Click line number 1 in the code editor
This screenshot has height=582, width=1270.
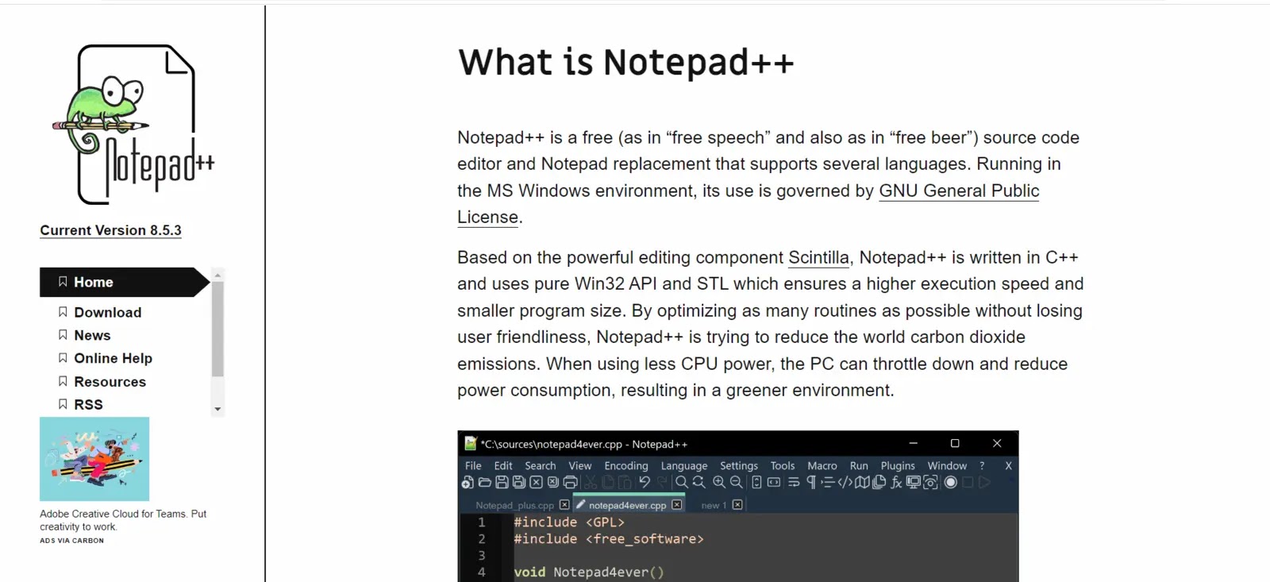[481, 522]
